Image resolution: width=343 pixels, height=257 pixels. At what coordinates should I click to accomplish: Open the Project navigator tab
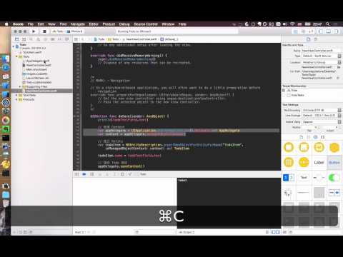click(16, 39)
